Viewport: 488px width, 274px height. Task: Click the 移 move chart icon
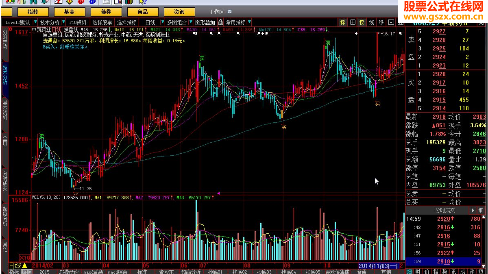(x=381, y=22)
